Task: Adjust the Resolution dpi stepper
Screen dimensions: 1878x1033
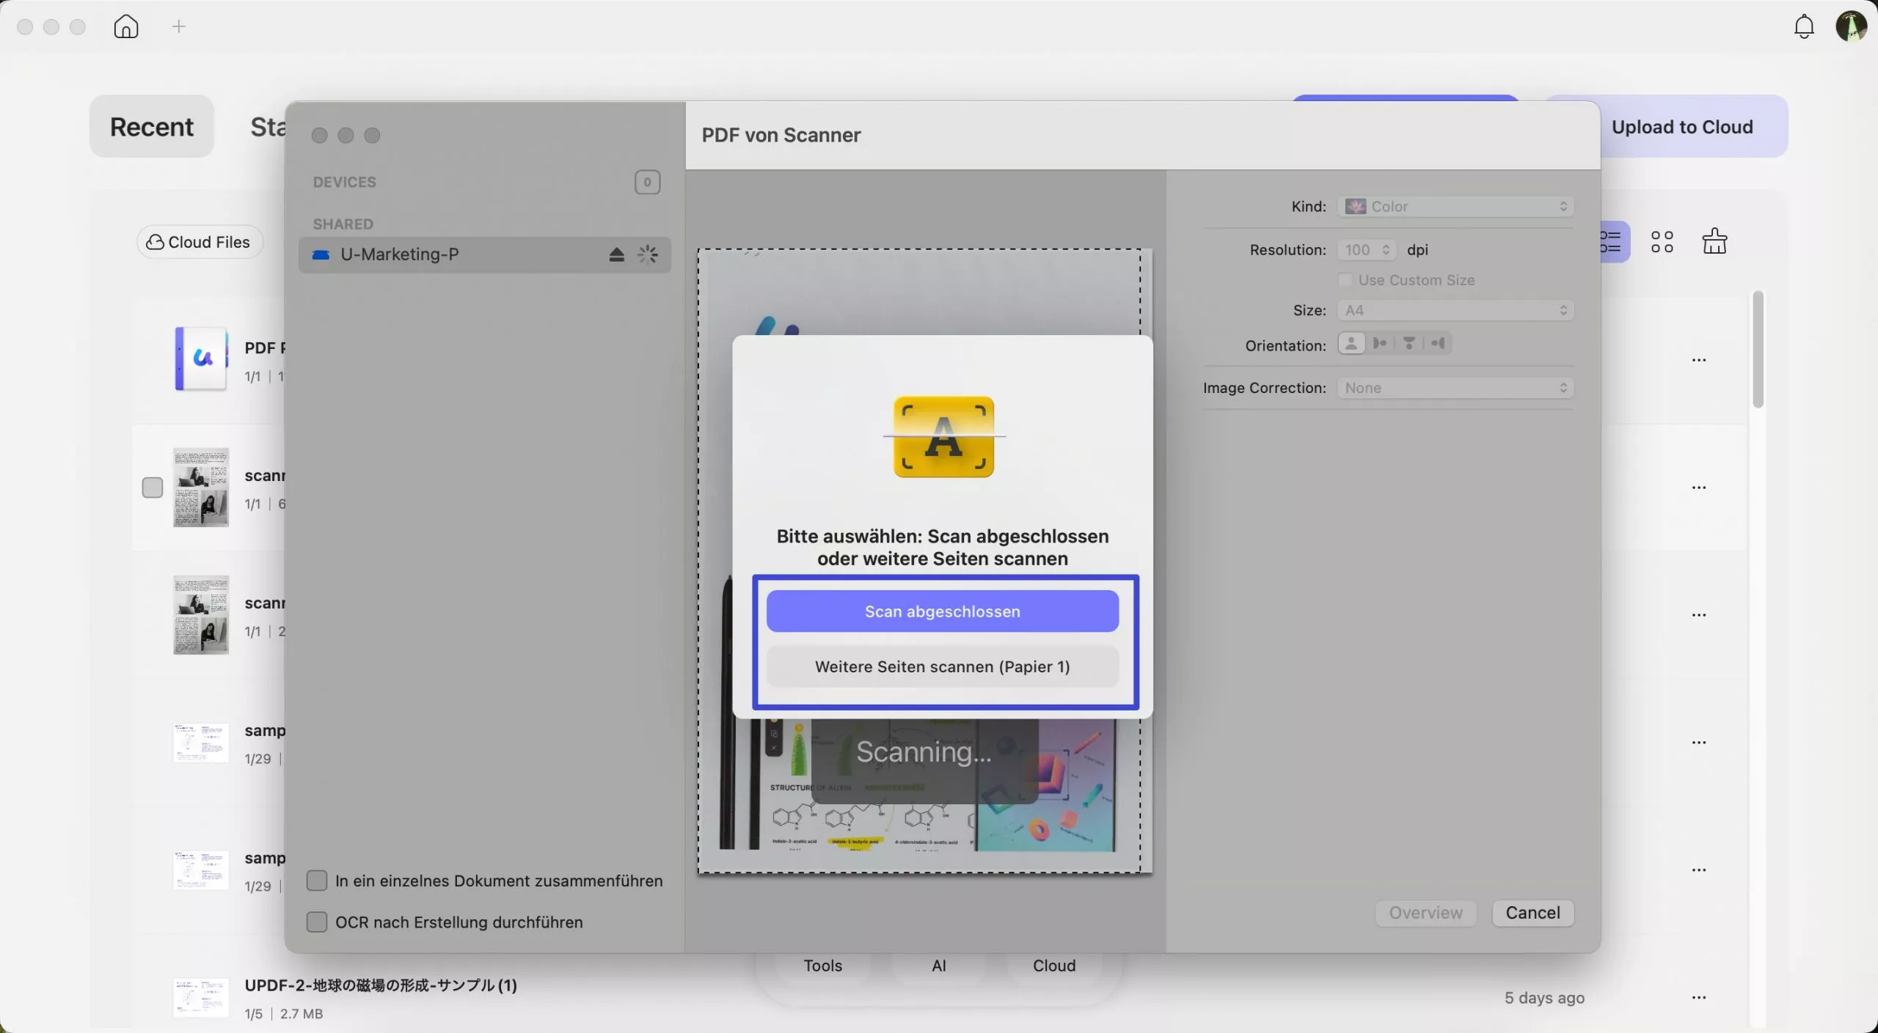Action: pos(1385,250)
